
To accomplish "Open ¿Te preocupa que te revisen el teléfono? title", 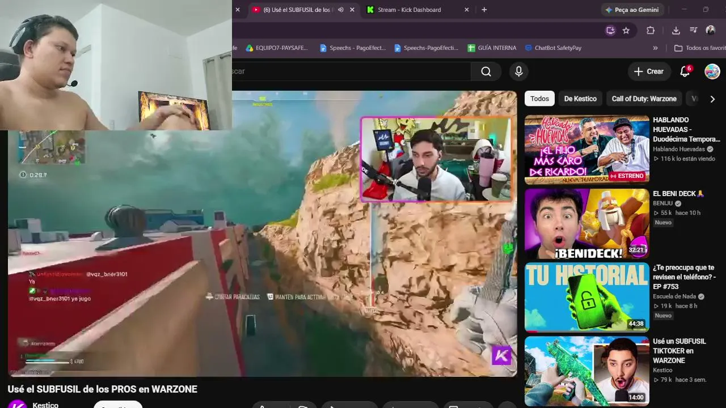I will 685,277.
